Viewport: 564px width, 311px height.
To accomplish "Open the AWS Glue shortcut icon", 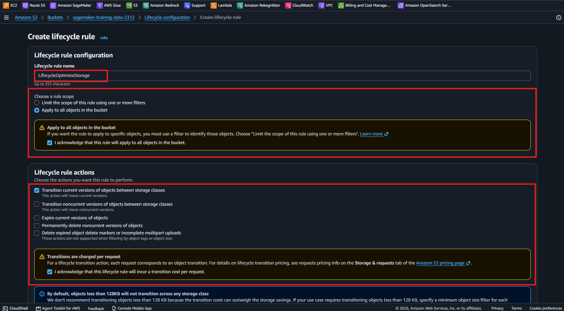I will (100, 5).
